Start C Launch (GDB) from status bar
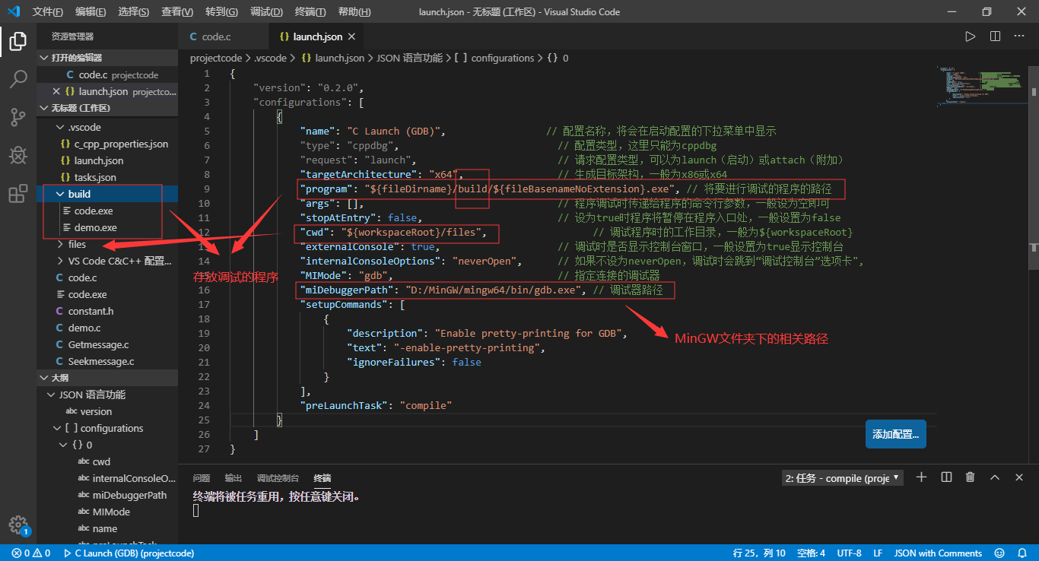Screen dimensions: 1039x561 click(x=129, y=553)
